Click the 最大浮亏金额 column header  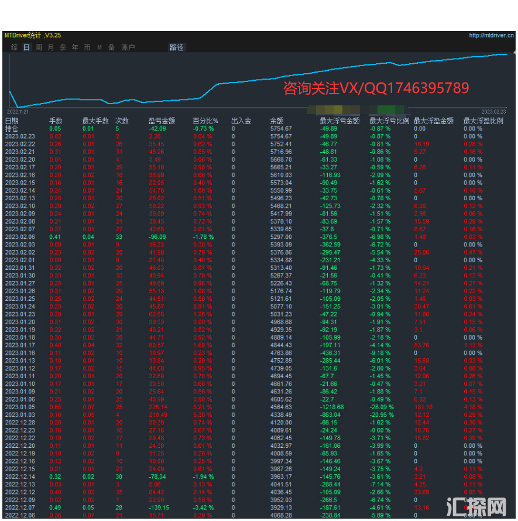point(339,121)
